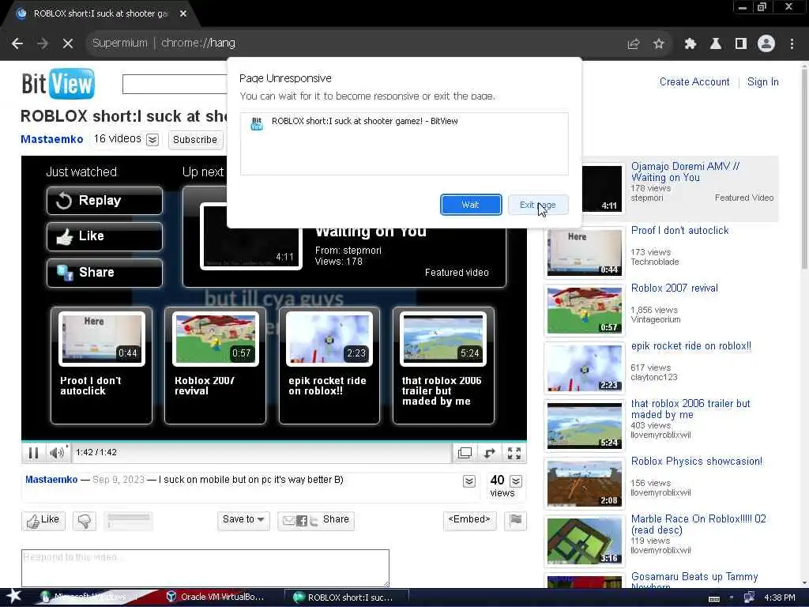Bookmark this page with the star icon
This screenshot has height=607, width=809.
coord(658,44)
